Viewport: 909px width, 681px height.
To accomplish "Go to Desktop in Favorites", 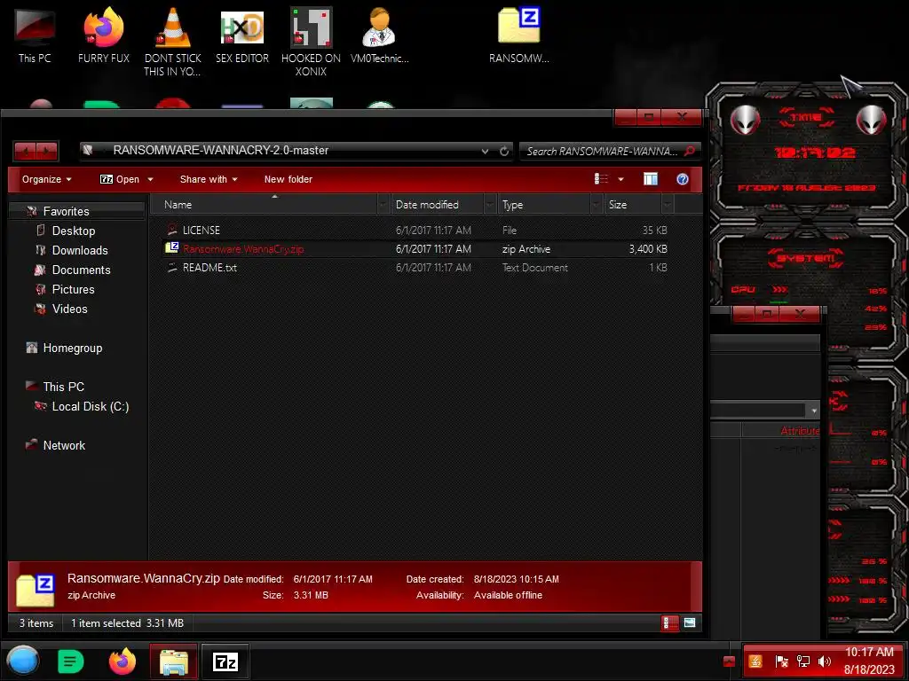I will [x=73, y=231].
